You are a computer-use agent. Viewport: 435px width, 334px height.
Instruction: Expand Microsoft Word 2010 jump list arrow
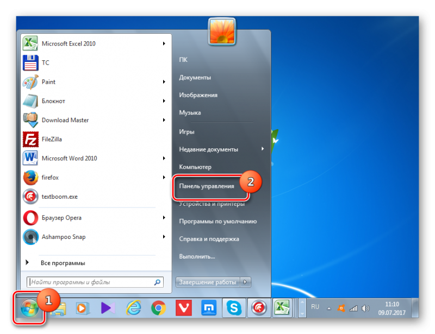[164, 158]
